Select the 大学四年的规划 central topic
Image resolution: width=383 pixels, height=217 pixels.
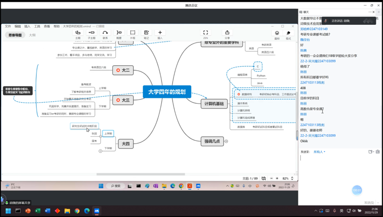coord(167,92)
